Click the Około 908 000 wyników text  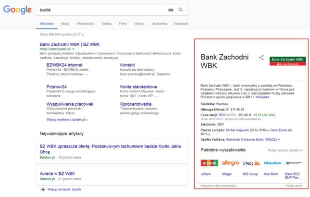pos(62,35)
